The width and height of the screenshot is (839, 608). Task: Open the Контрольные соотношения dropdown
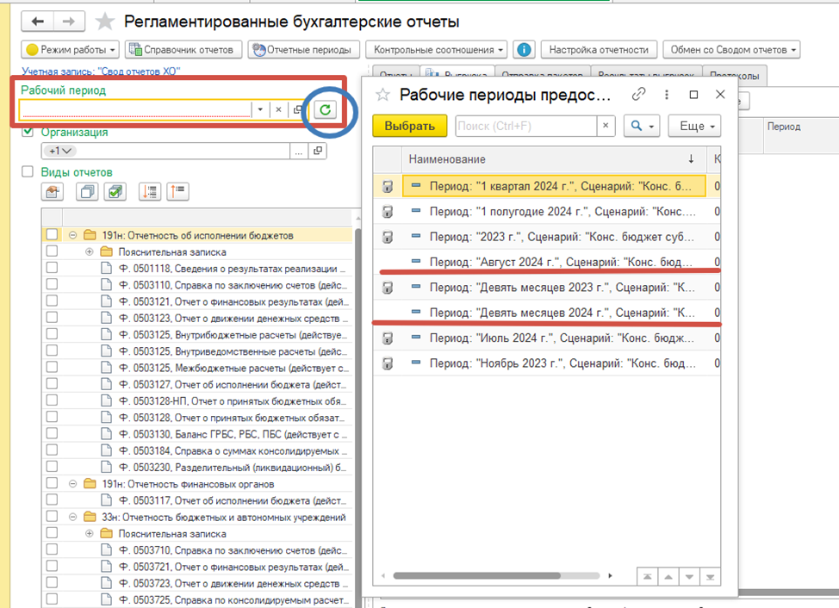tap(437, 50)
